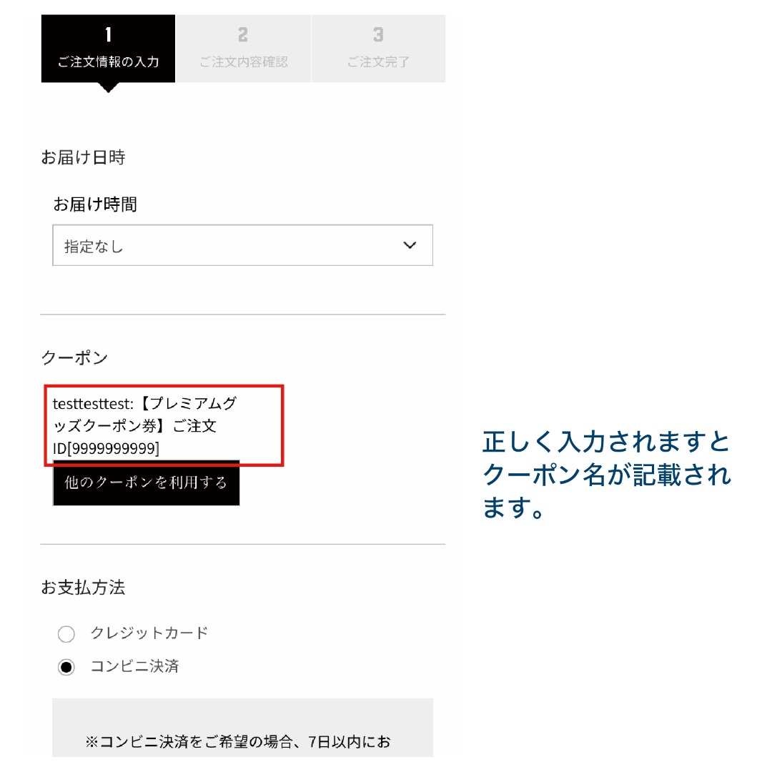The height and width of the screenshot is (772, 772).
Task: Click the convenience store payment notice box
Action: 243,727
